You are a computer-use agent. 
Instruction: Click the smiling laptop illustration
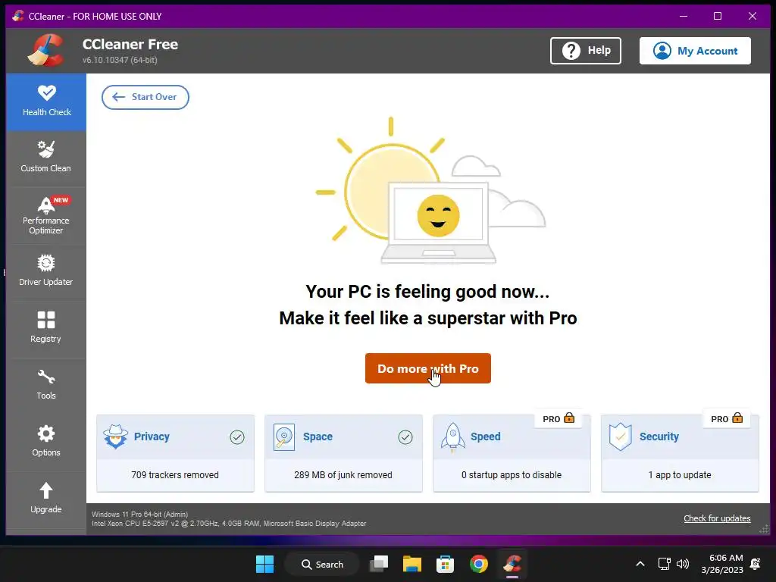click(x=438, y=223)
